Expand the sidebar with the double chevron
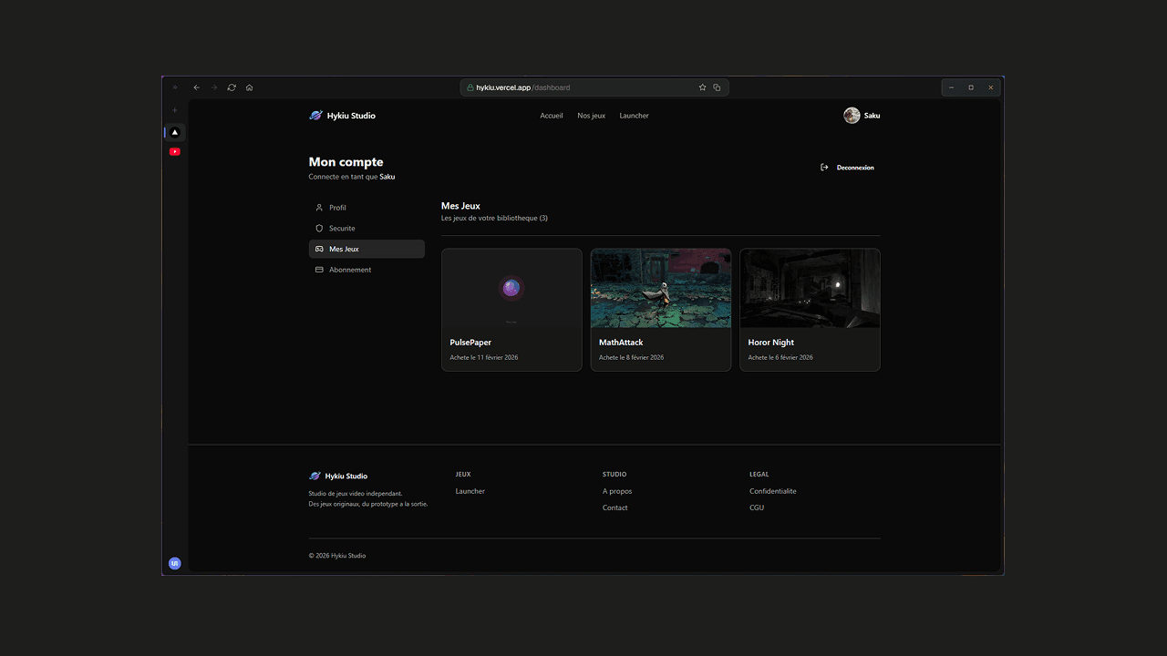The width and height of the screenshot is (1167, 656). 175,87
